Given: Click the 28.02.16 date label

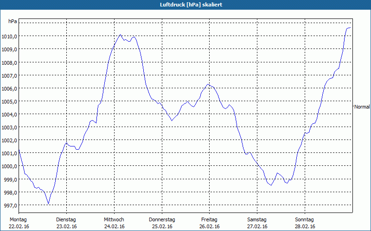Looking at the screenshot, I should click(x=305, y=226).
